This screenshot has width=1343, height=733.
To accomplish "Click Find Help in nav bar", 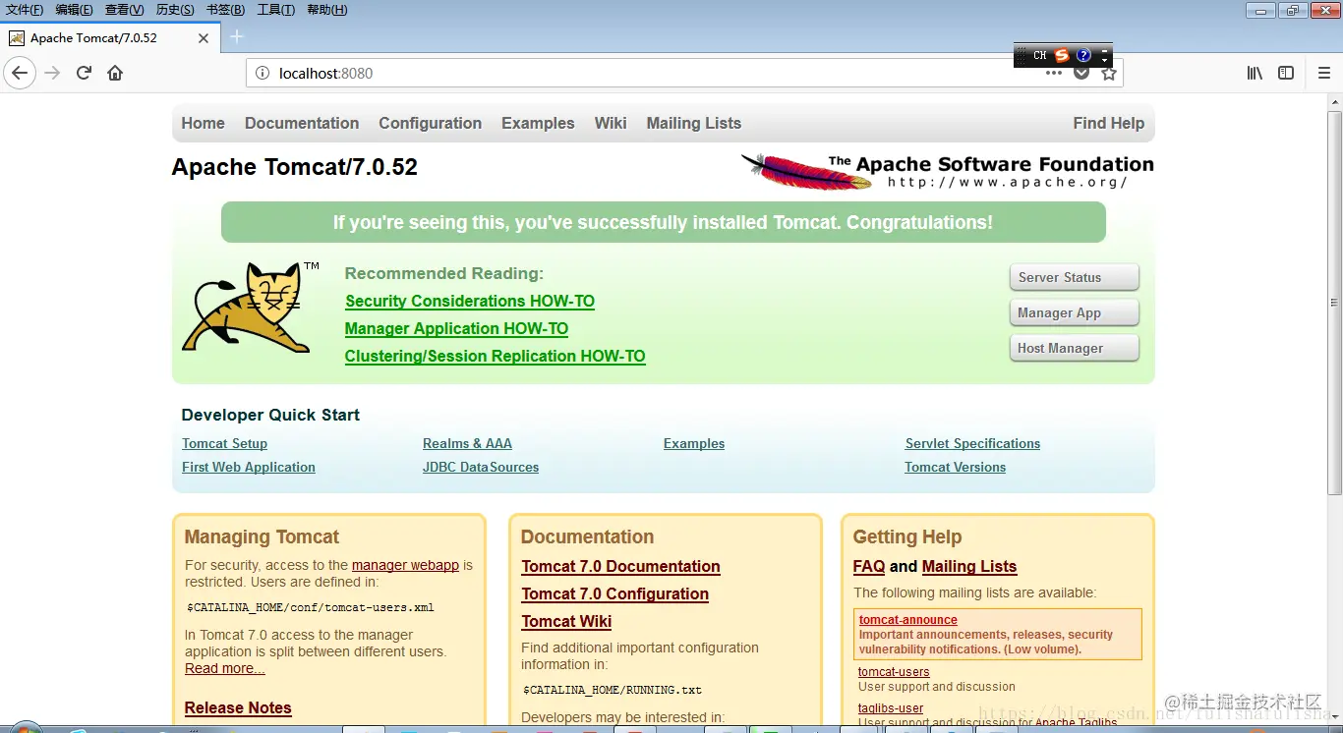I will [x=1109, y=123].
